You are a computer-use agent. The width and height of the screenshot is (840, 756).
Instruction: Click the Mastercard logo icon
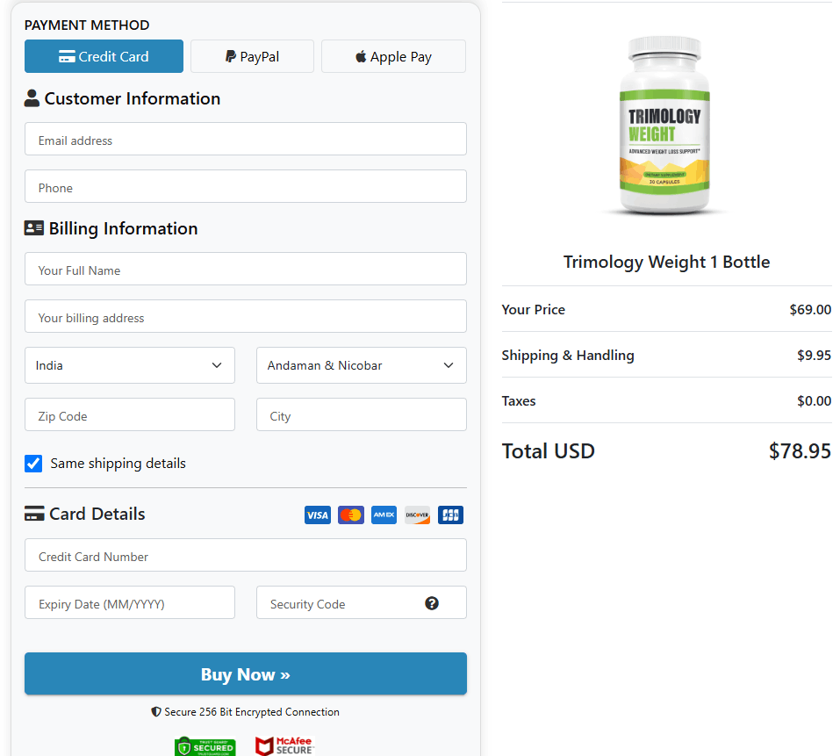(351, 515)
